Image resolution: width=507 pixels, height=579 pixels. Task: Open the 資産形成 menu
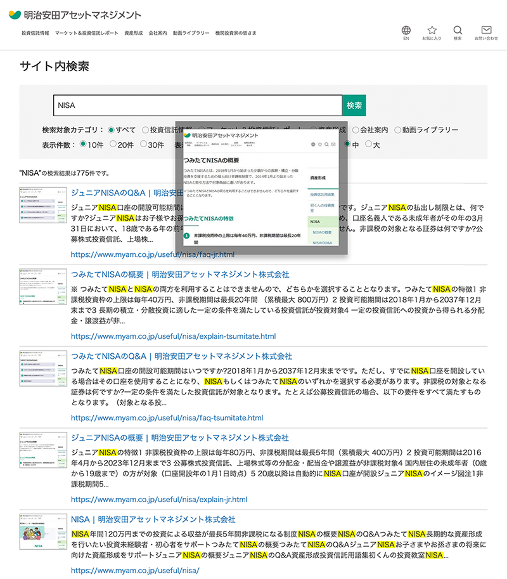coord(134,33)
